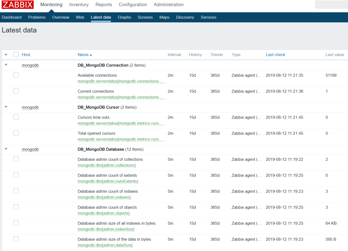Collapse the DB_MongoDB Database group

pos(6,149)
